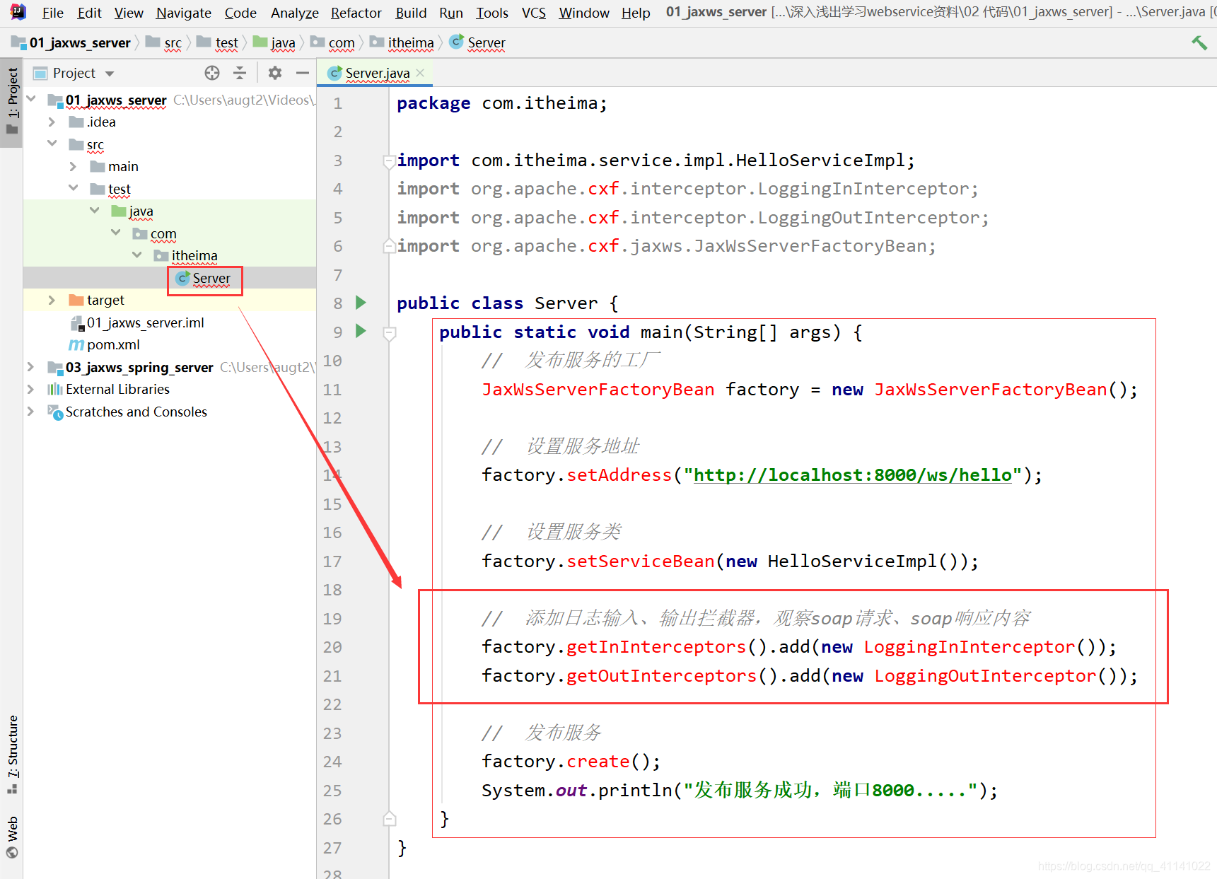This screenshot has height=879, width=1217.
Task: Click getOutInterceptors call on line 21
Action: (661, 676)
